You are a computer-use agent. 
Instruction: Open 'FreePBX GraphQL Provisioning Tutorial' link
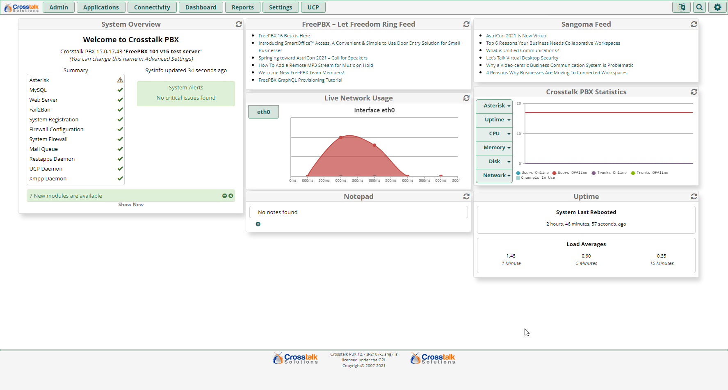[300, 80]
